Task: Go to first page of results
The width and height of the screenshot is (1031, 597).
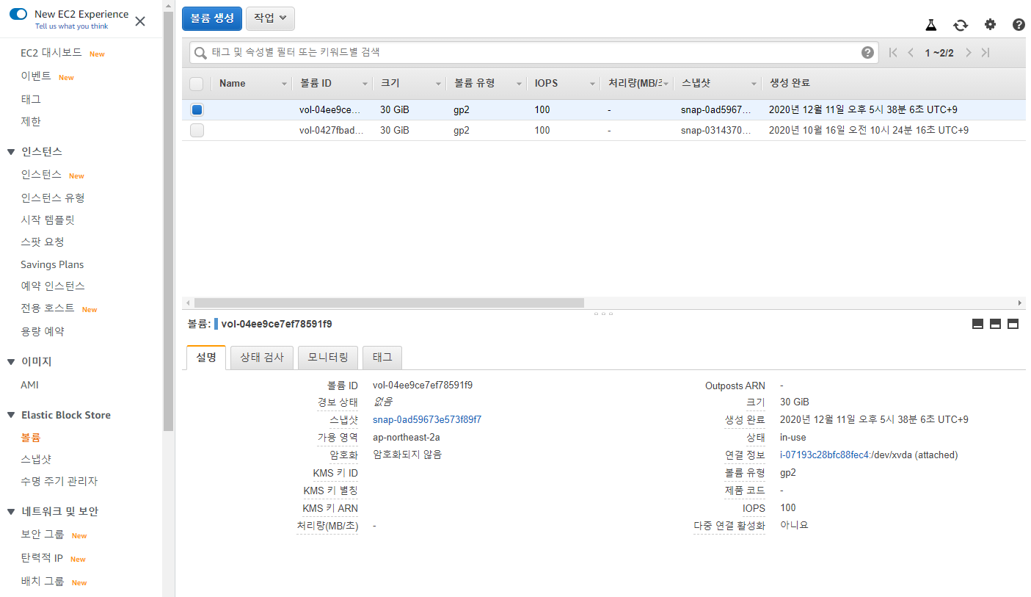Action: click(893, 52)
